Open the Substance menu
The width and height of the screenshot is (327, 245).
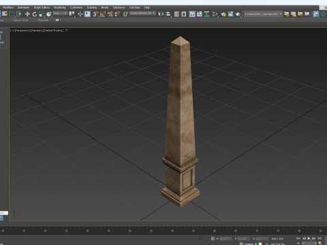click(119, 7)
